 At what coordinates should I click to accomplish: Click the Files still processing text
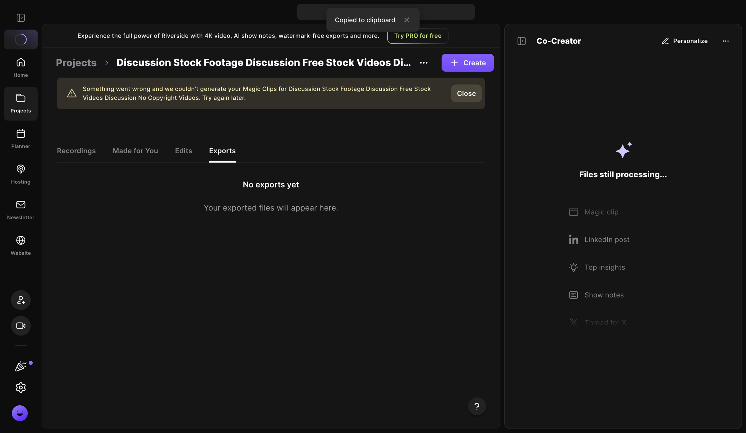(x=623, y=174)
